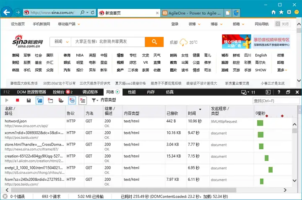The width and height of the screenshot is (302, 200).
Task: Sort by the 时间 column header
Action: pyautogui.click(x=198, y=111)
